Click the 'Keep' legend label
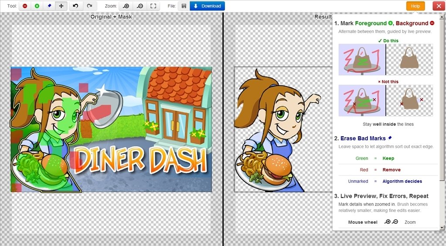 [388, 158]
